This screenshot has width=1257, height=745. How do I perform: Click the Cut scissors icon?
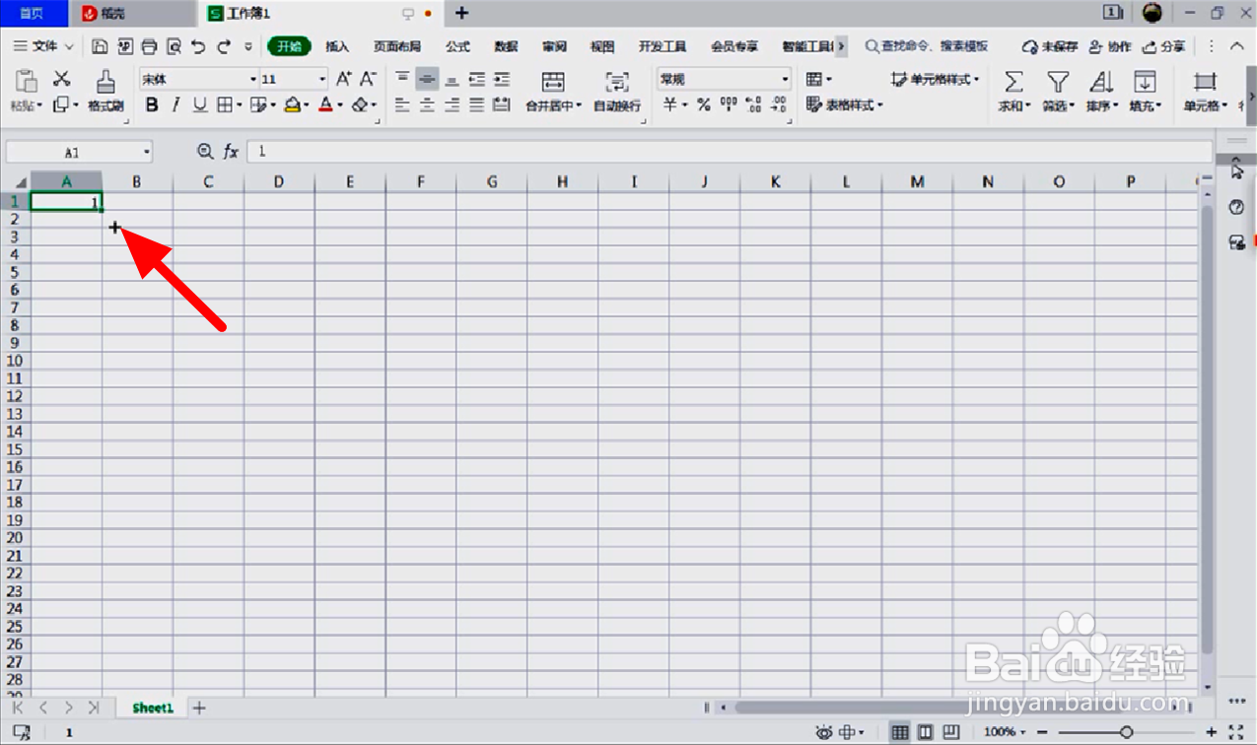coord(62,79)
